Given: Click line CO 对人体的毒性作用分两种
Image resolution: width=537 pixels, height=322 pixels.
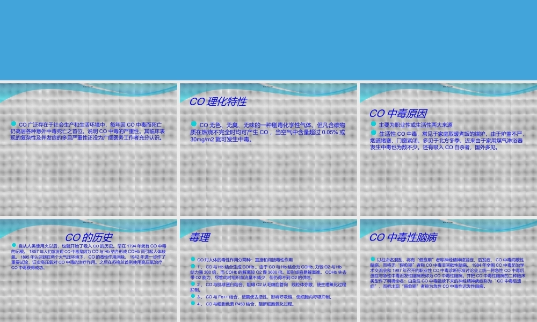Looking at the screenshot, I should pos(245,260).
